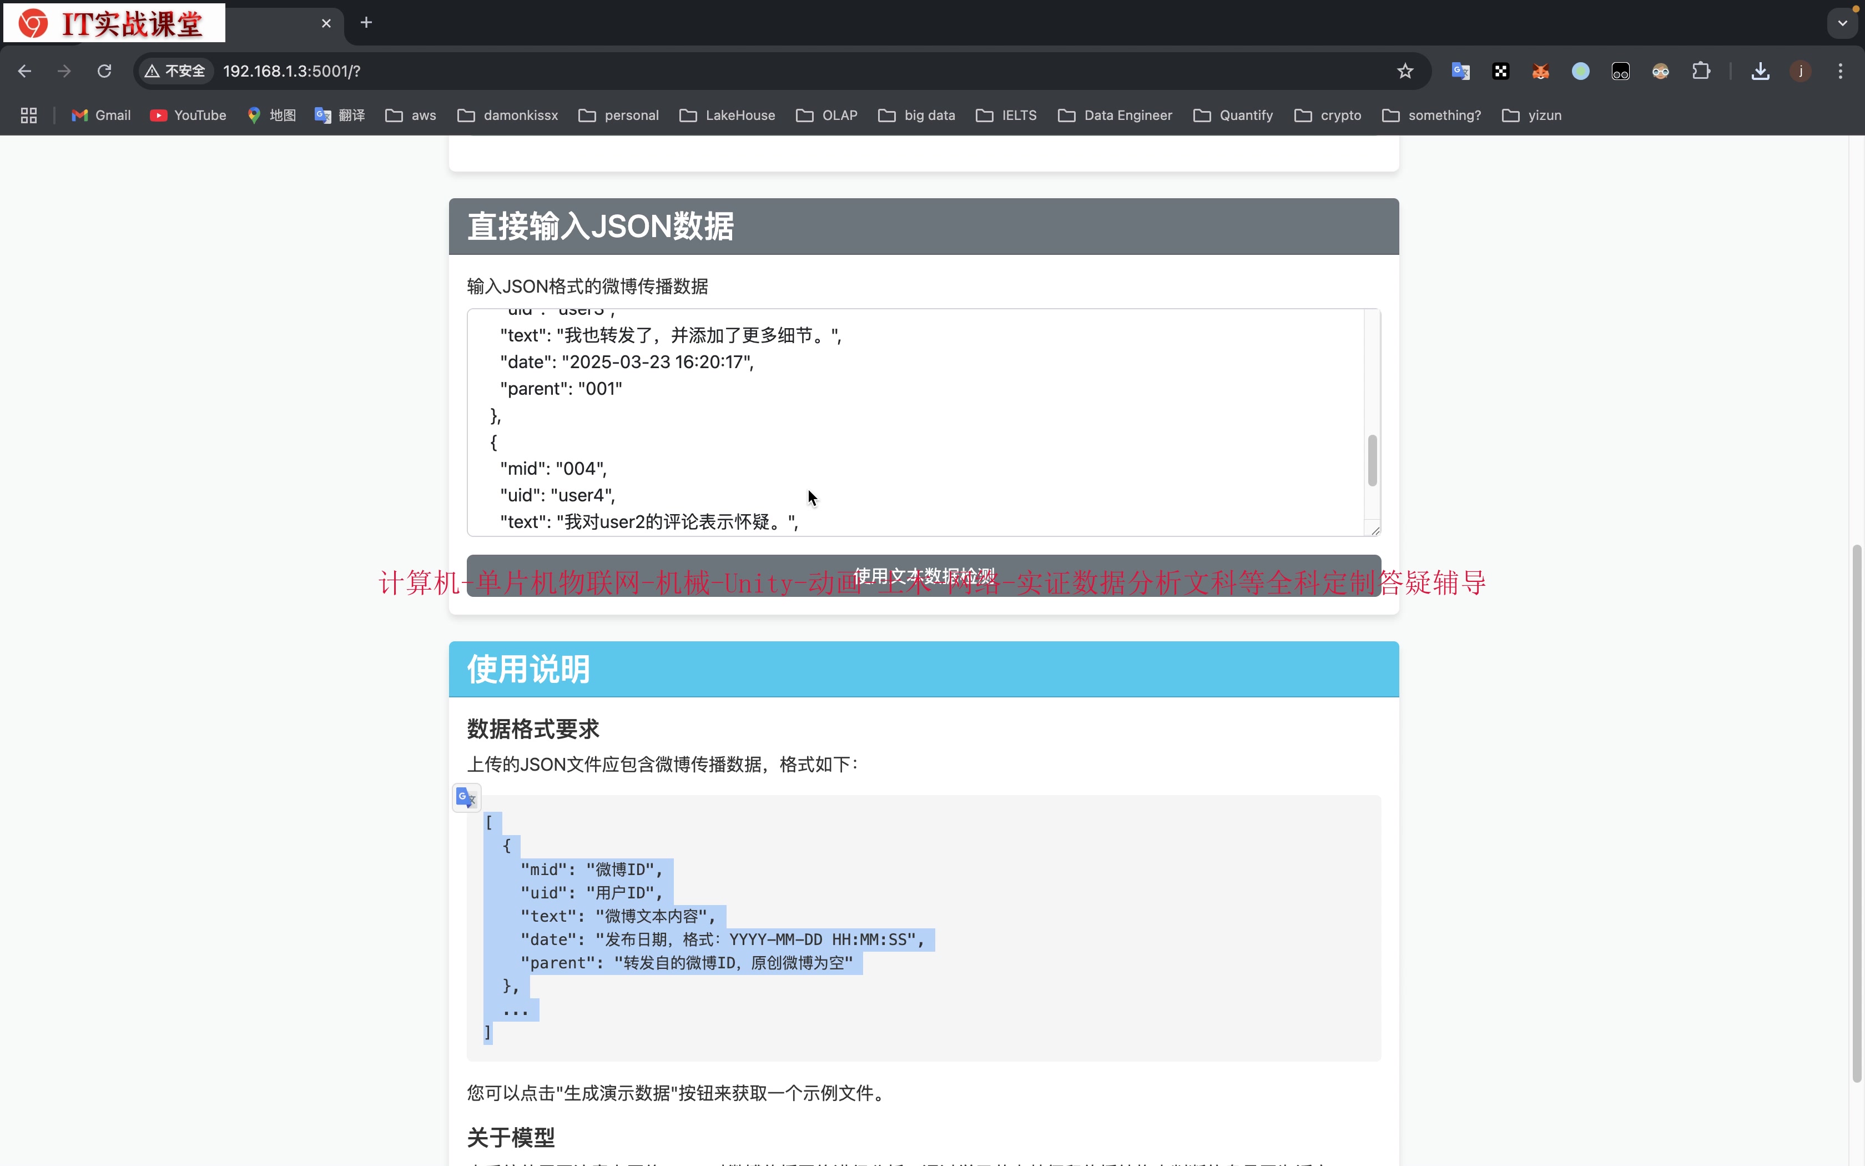Open the YouTube bookmark
The width and height of the screenshot is (1865, 1166).
click(188, 115)
